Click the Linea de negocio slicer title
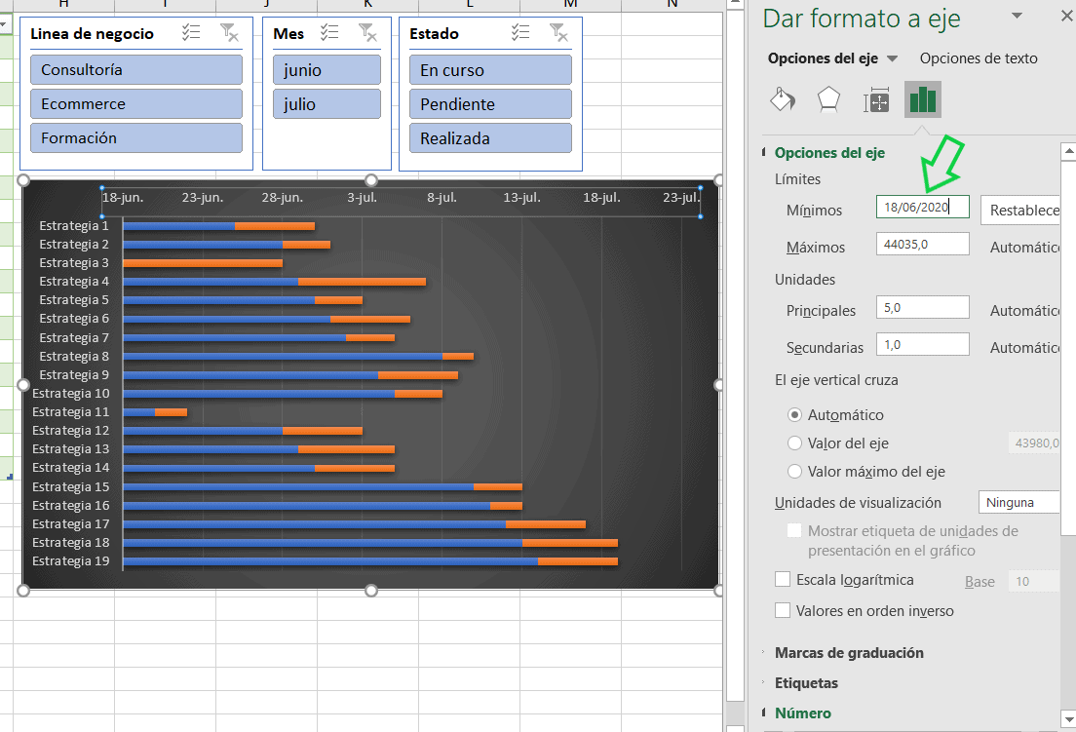Viewport: 1076px width, 732px height. (92, 33)
